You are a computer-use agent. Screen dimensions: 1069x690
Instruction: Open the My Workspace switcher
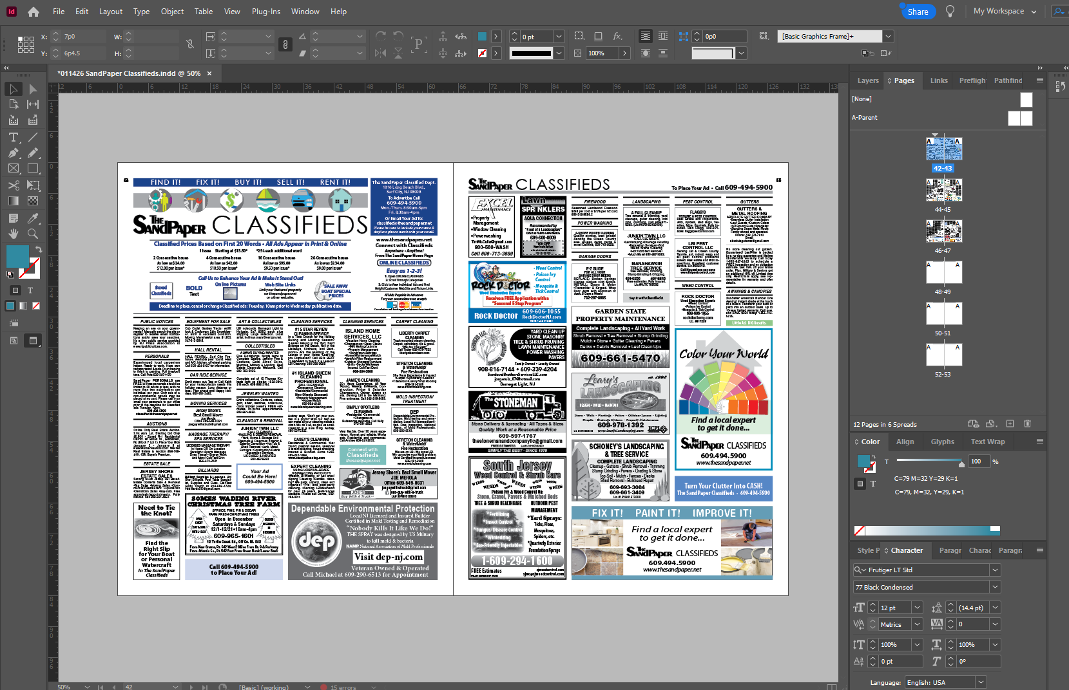coord(1005,11)
